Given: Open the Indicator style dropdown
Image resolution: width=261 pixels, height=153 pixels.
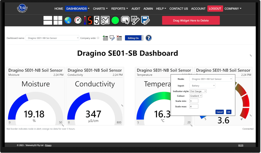Looking at the screenshot, I should [198, 91].
